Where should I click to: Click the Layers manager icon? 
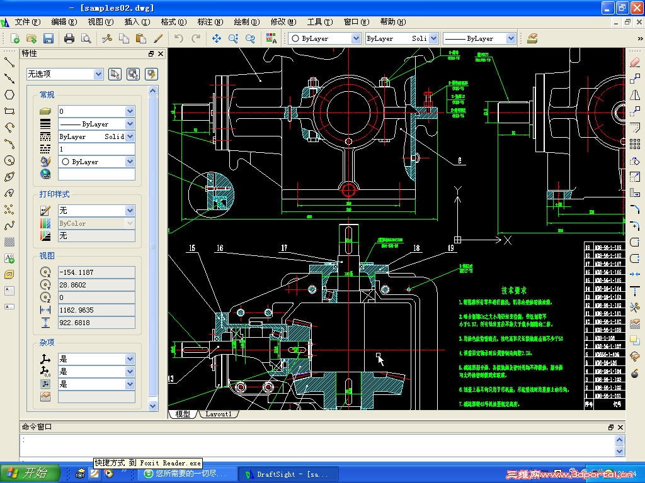532,38
